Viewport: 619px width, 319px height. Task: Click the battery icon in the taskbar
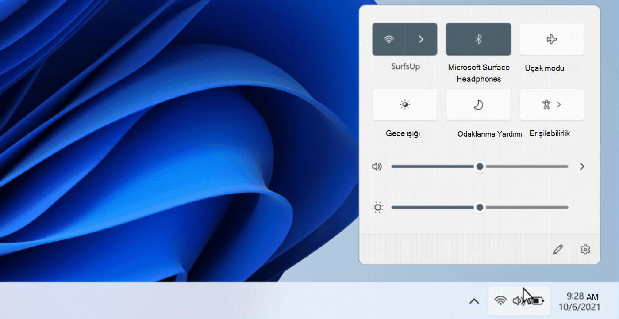pyautogui.click(x=537, y=300)
